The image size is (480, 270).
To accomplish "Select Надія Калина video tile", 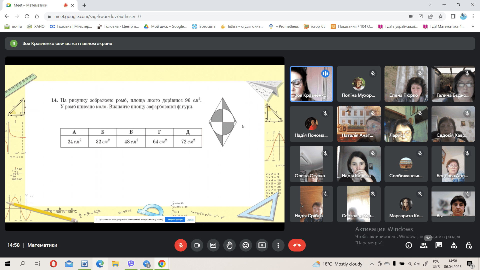I will pyautogui.click(x=359, y=164).
